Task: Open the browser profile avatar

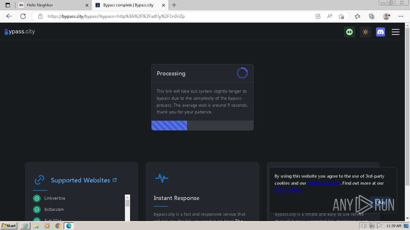Action: 386,16
